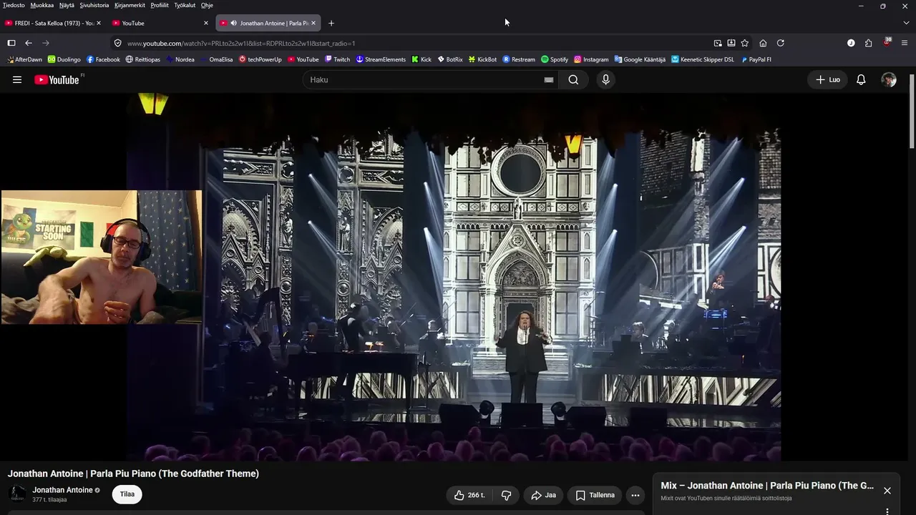Open the Kick bookmark
This screenshot has height=515, width=916.
click(422, 59)
